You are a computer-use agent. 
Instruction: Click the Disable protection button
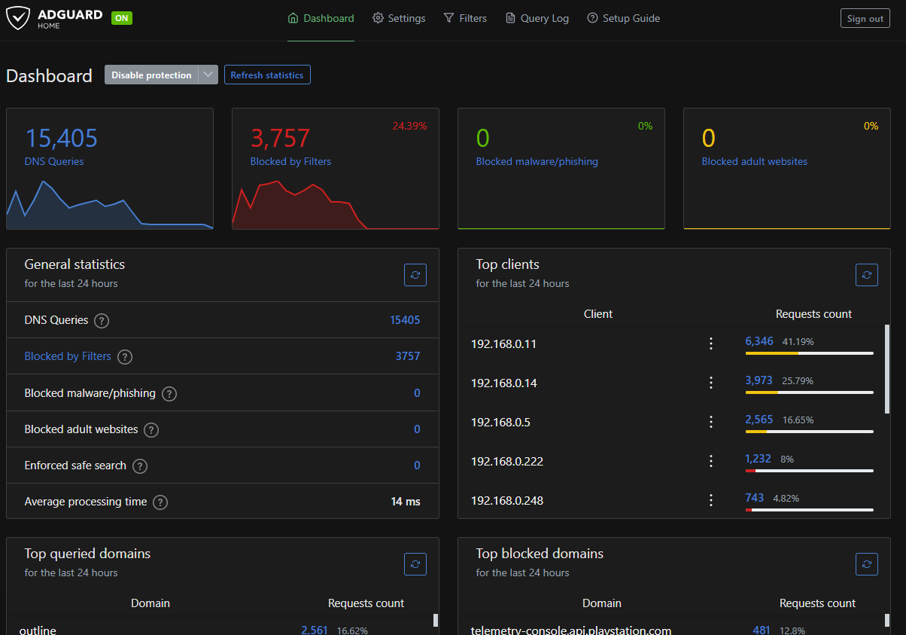pyautogui.click(x=151, y=75)
